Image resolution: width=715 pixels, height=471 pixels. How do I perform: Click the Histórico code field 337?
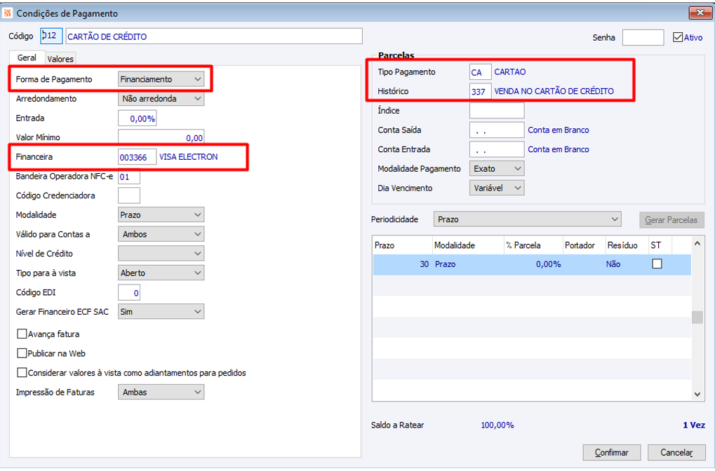[480, 91]
